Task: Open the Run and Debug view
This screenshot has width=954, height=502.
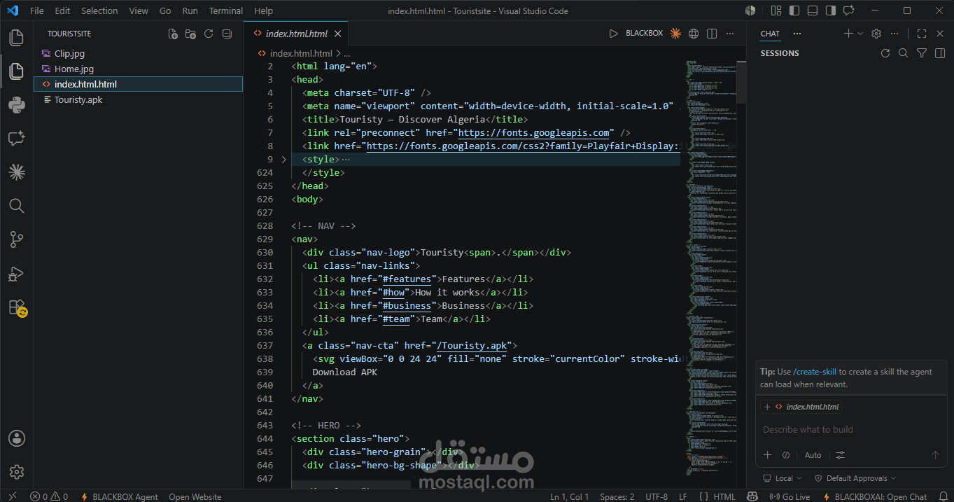Action: [17, 274]
